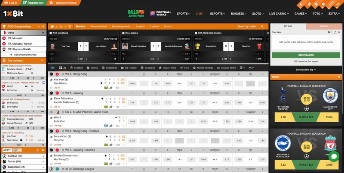Favorite WTA. Hong Kong. Doubles league star

[63, 131]
